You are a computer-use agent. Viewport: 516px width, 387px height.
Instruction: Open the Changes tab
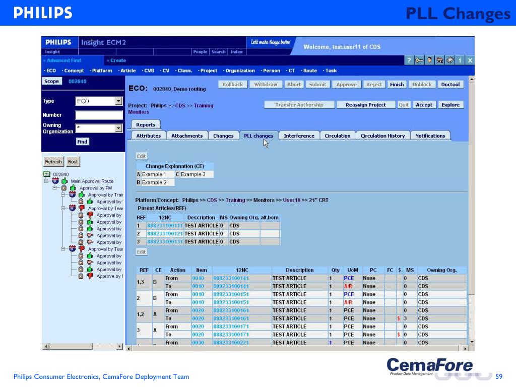click(223, 136)
